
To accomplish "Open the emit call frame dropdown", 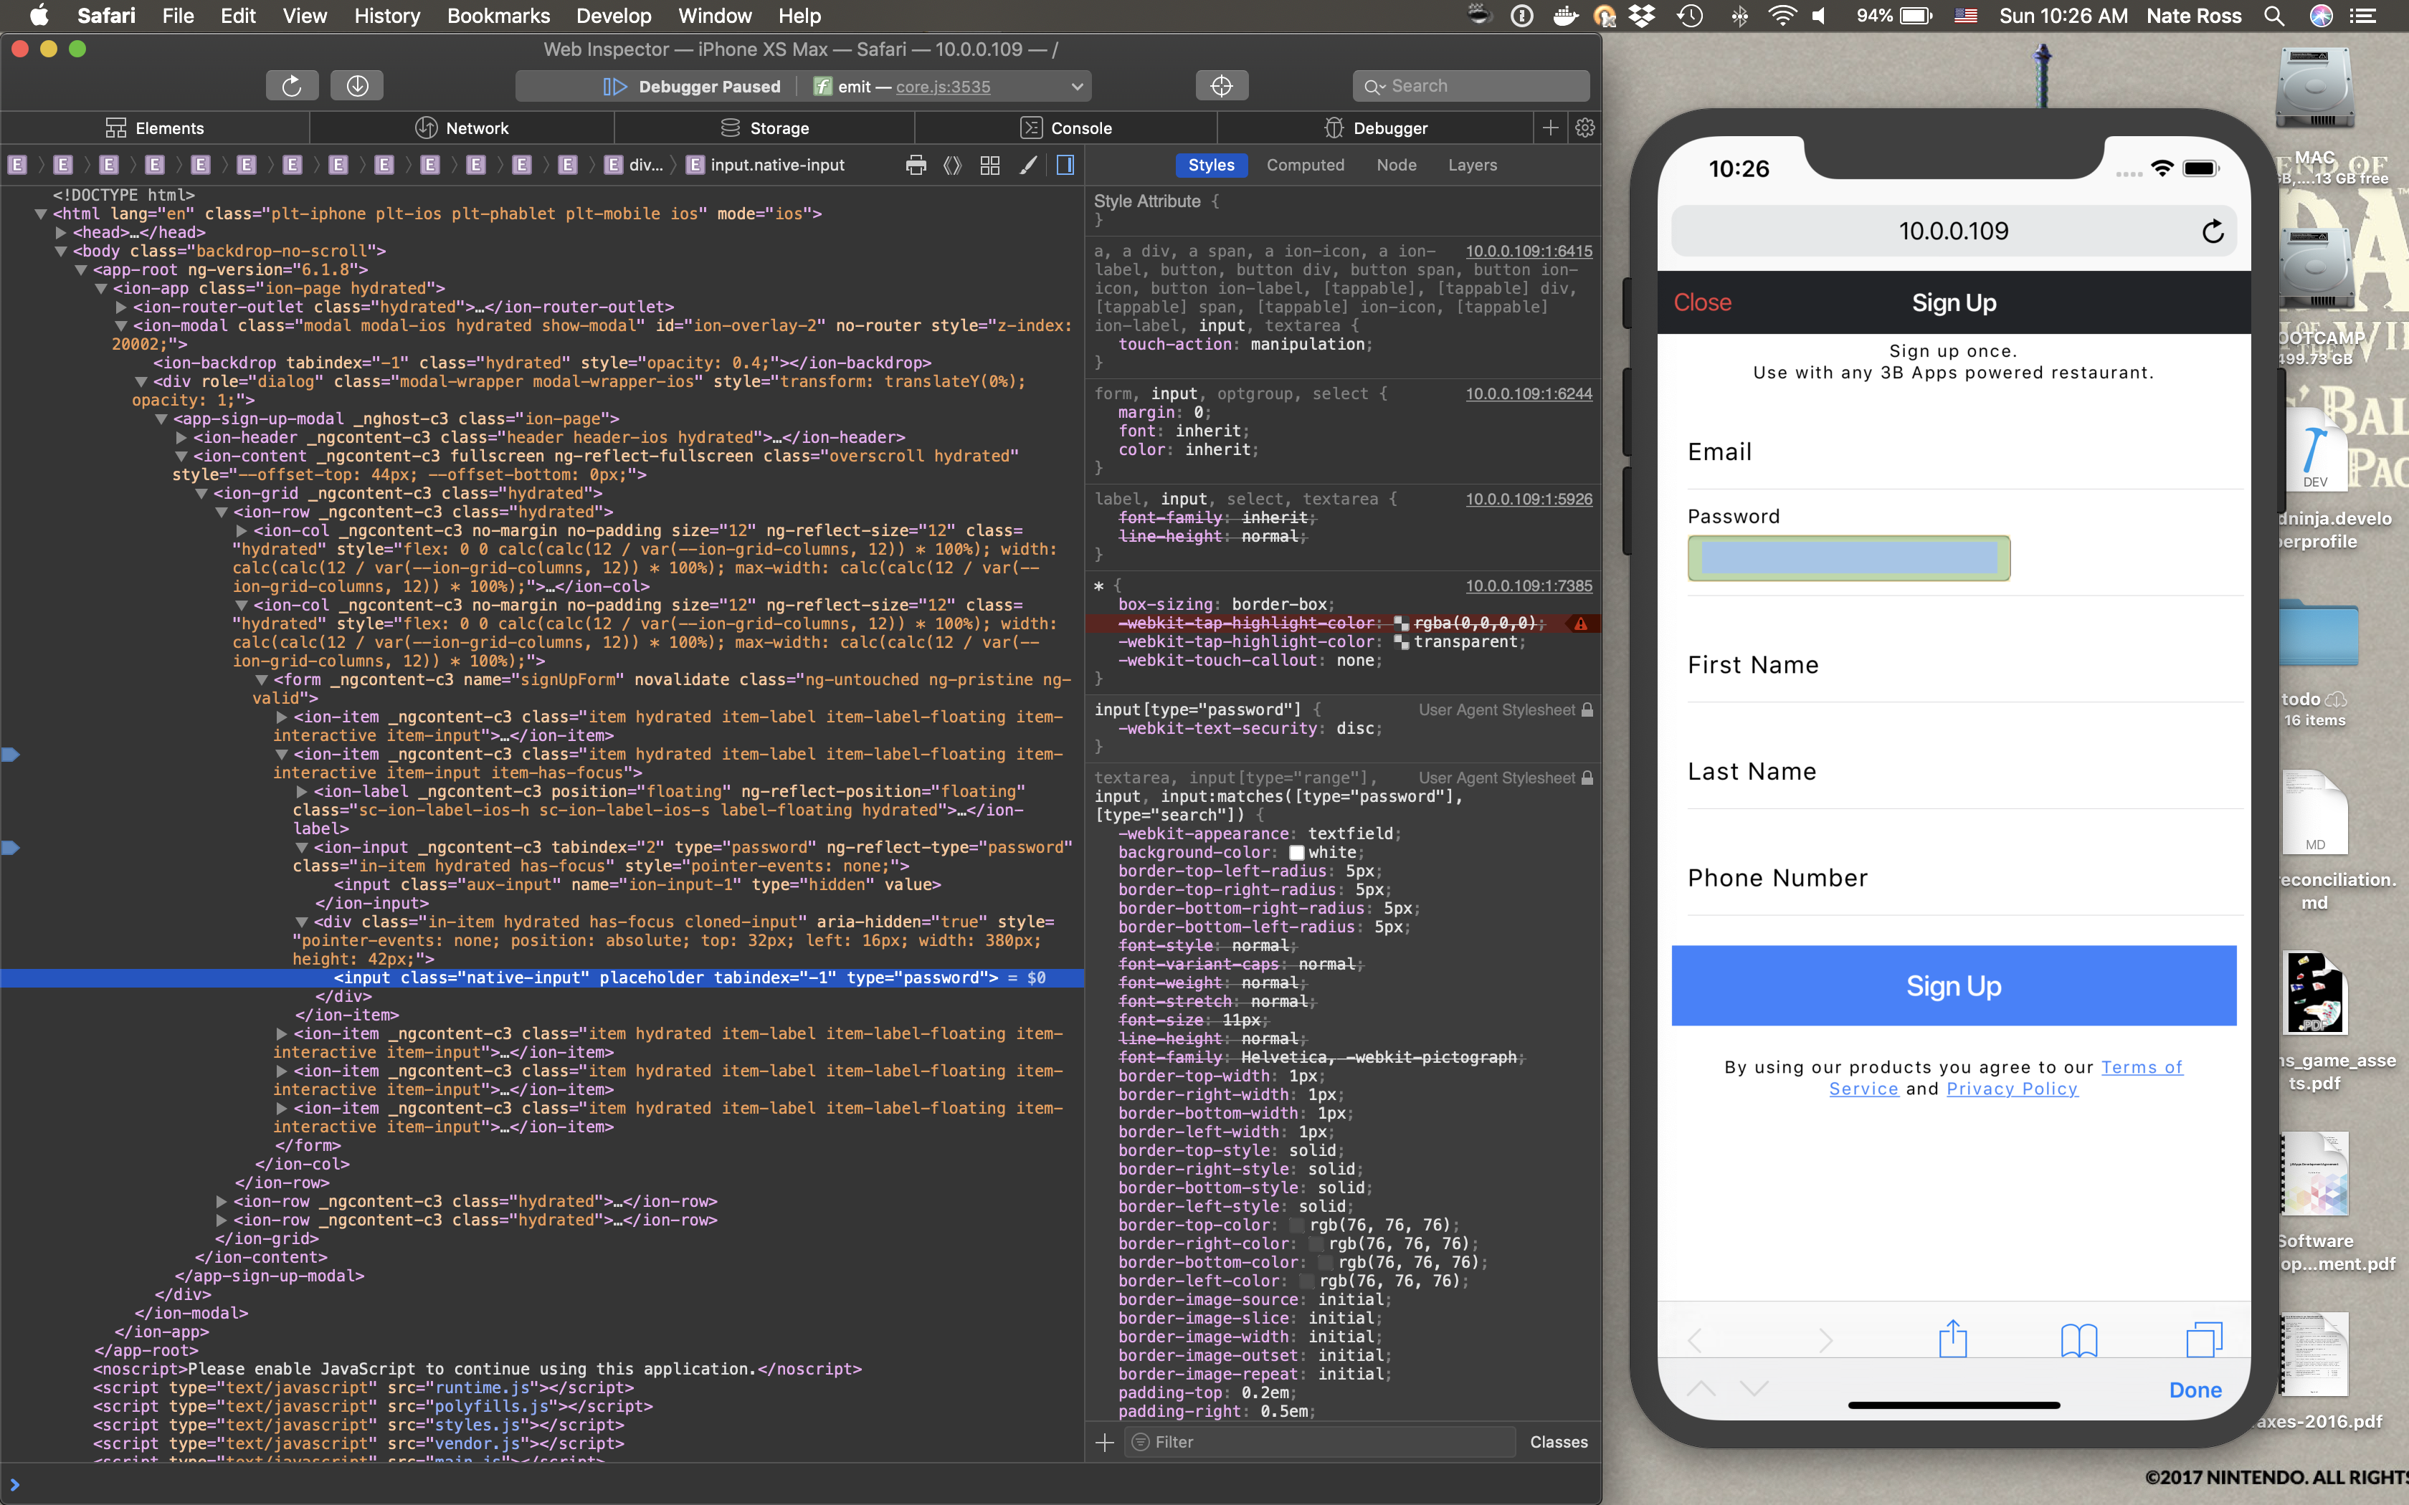I will [x=1076, y=87].
